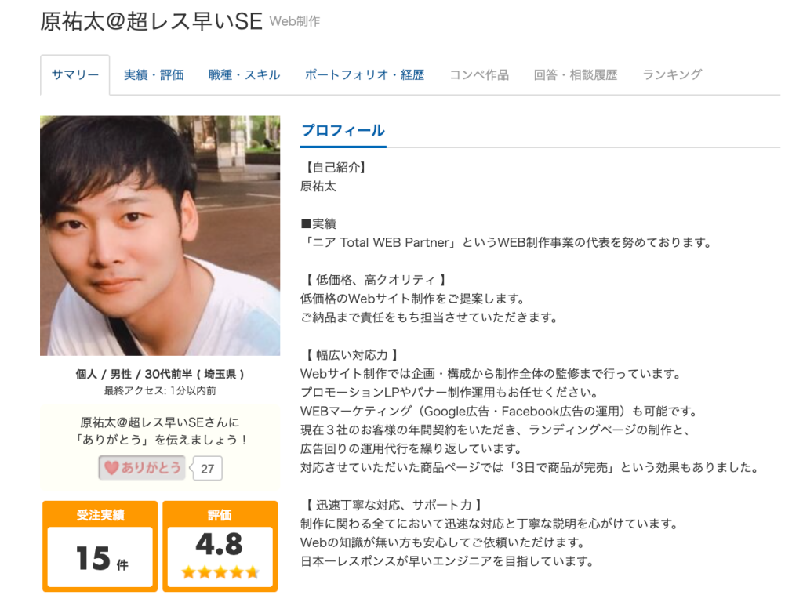Click the コンペ作品 tab
This screenshot has width=803, height=602.
[x=479, y=74]
